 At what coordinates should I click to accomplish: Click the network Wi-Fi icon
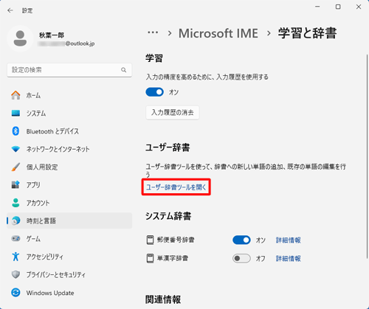tap(15, 149)
